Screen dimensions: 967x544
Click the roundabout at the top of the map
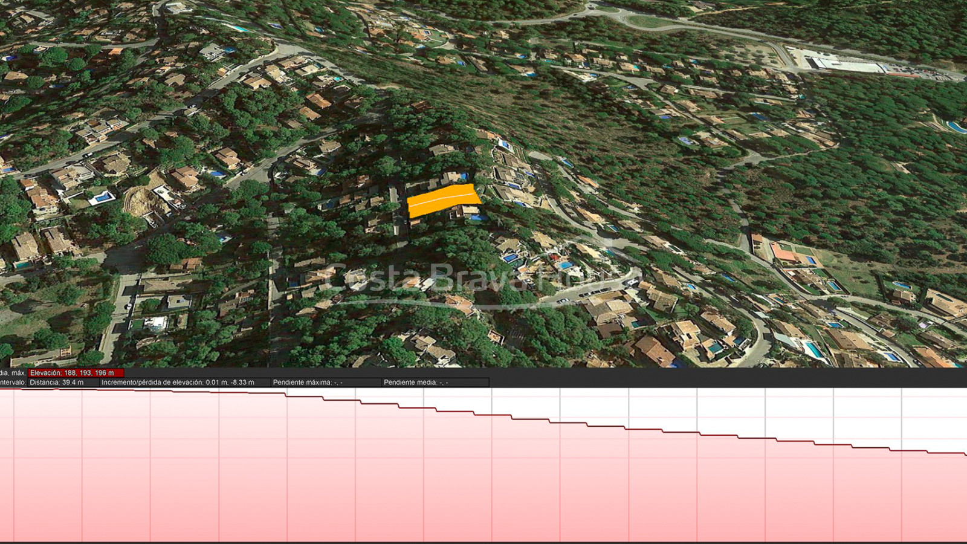(x=647, y=22)
